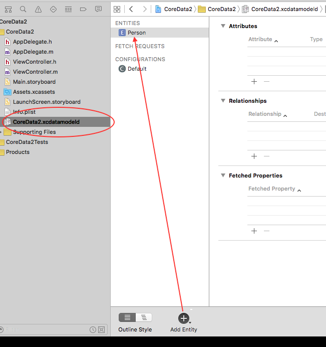
Task: Open the issue navigator warning icon
Action: coord(38,10)
